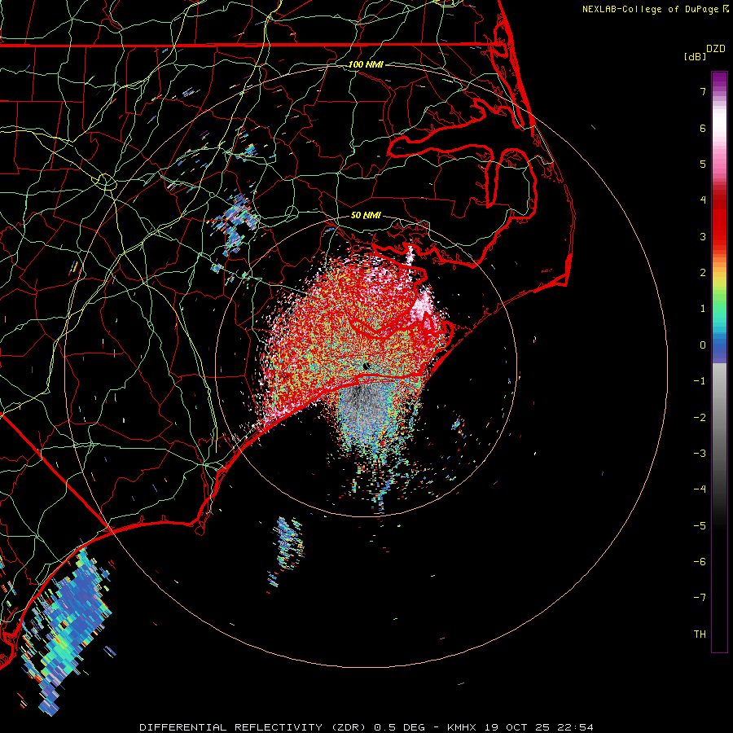Click the colorbar value 6 label
This screenshot has height=733, width=733.
(x=703, y=128)
